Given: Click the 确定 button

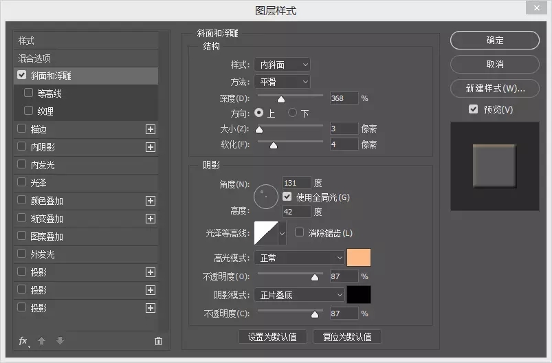Looking at the screenshot, I should (x=495, y=40).
